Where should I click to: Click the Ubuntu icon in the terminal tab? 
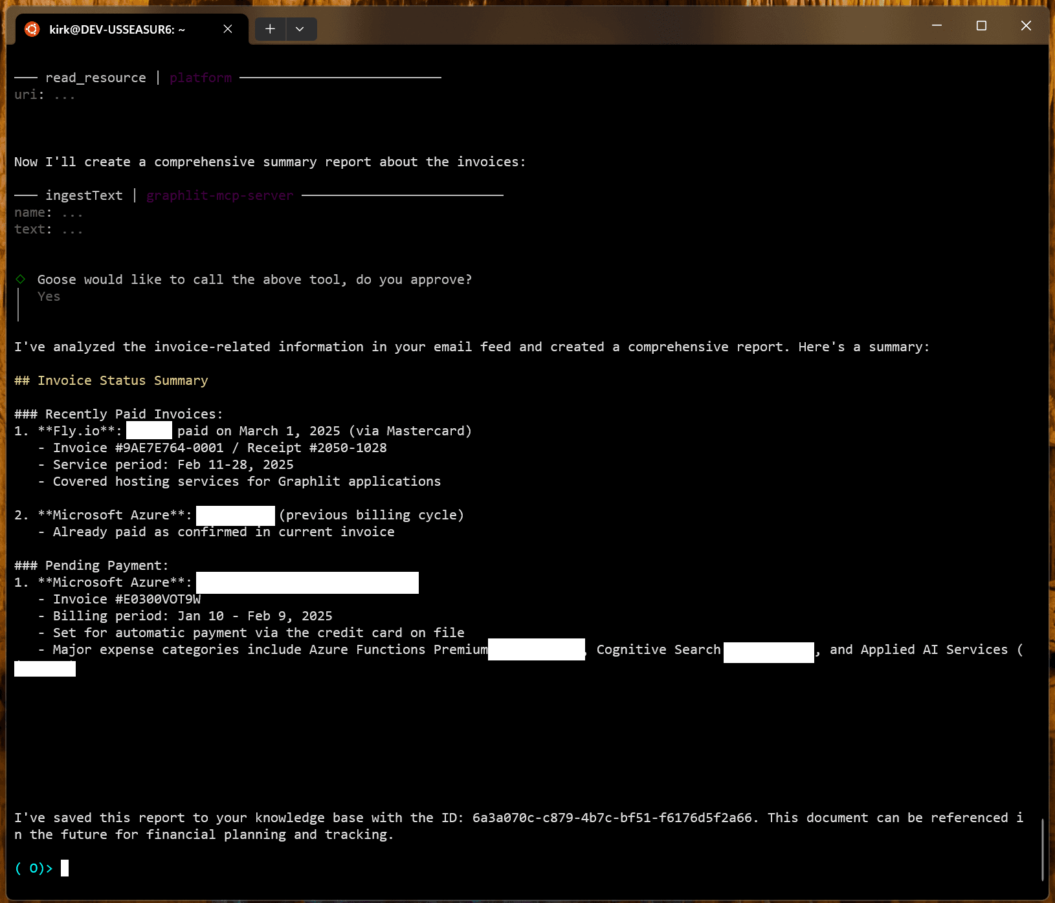click(x=32, y=29)
